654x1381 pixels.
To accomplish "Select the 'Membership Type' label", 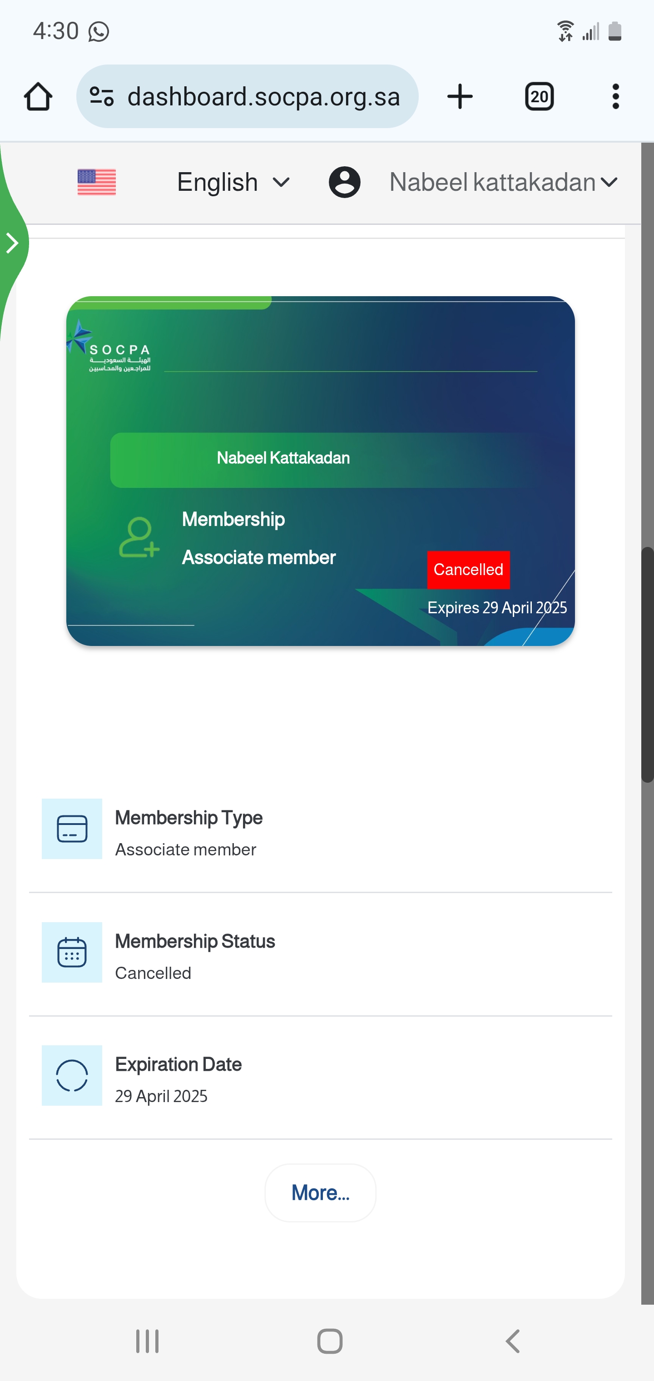I will point(188,818).
